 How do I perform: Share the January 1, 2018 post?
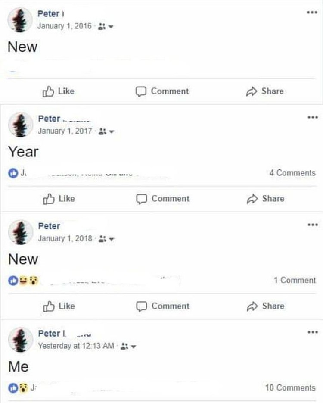pos(265,306)
